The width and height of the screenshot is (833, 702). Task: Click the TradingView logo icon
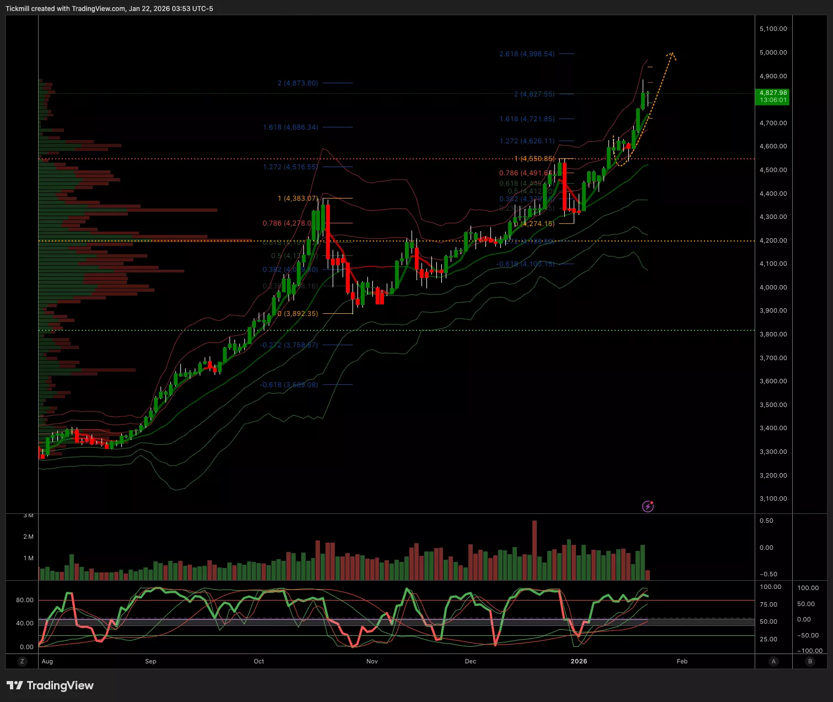tap(15, 685)
